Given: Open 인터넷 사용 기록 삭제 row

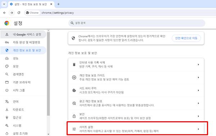Looking at the screenshot, I should pos(136,64).
